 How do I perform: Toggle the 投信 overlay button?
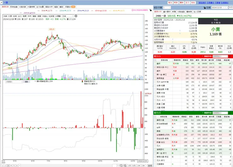pos(15,16)
